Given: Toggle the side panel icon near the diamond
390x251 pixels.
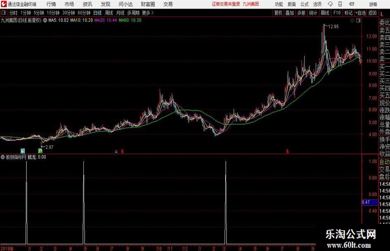Looking at the screenshot, I should [x=358, y=21].
